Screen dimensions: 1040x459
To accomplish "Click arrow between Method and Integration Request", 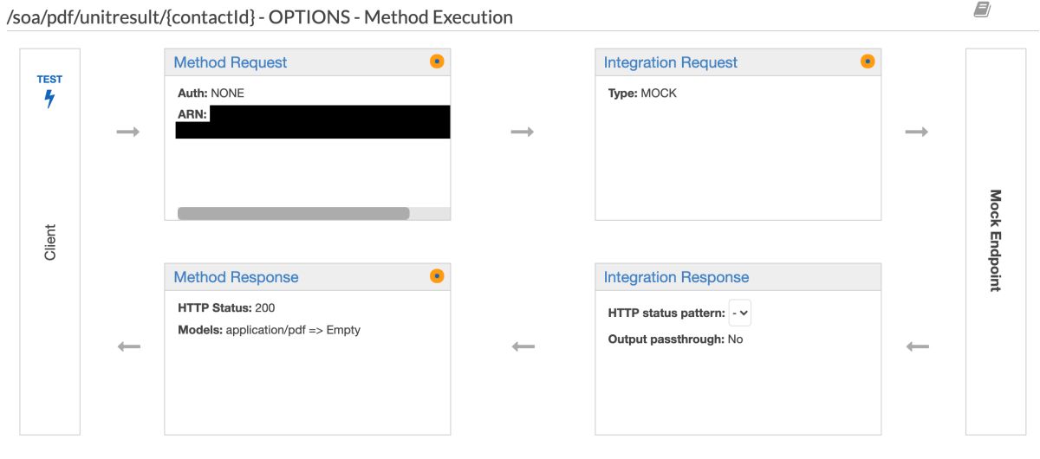I will [x=522, y=132].
